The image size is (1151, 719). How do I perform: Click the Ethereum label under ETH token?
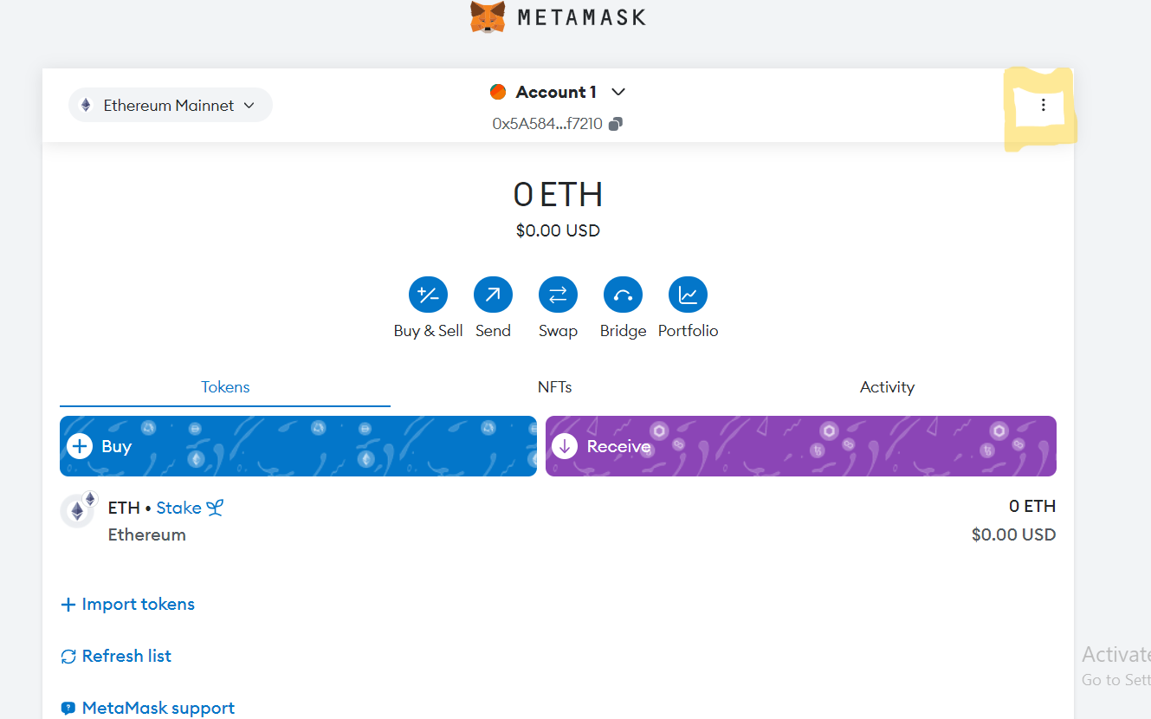coord(147,534)
